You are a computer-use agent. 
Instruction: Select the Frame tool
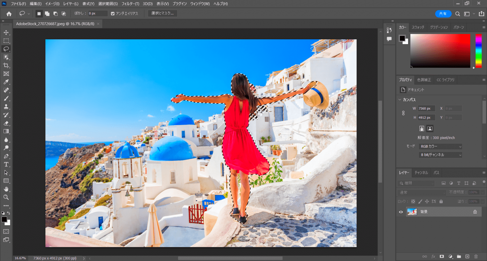[x=6, y=74]
